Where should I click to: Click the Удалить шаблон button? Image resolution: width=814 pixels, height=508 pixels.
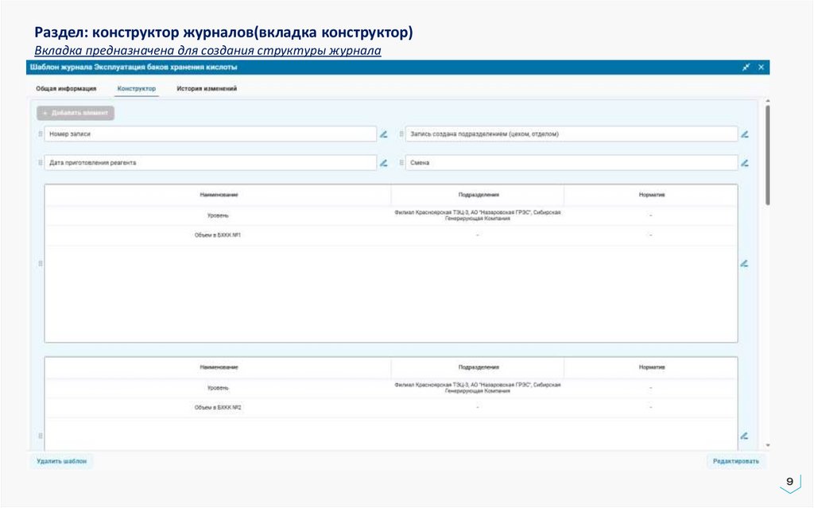(x=62, y=461)
